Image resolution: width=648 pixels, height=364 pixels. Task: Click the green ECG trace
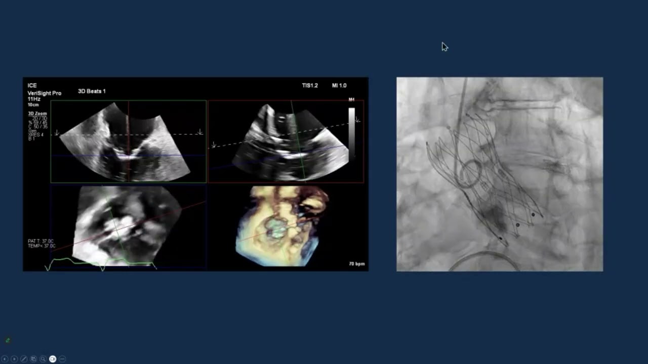tap(100, 264)
